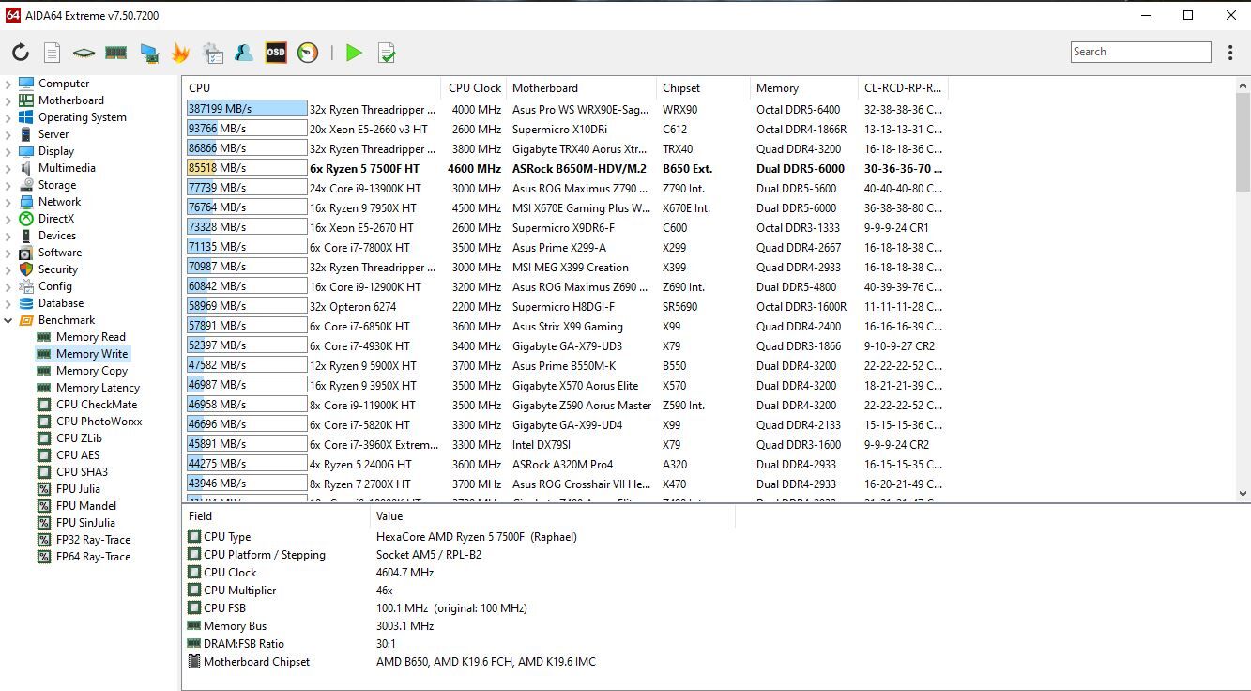Viewport: 1251px width, 691px height.
Task: Toggle the OSD panel toolbar icon
Action: [276, 53]
